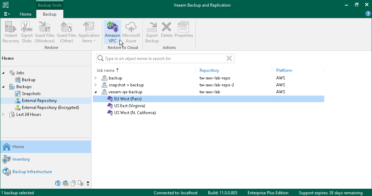Screen dimensions: 372x196
Task: Click tw-aws-lab repository cell
Action: pyautogui.click(x=210, y=92)
